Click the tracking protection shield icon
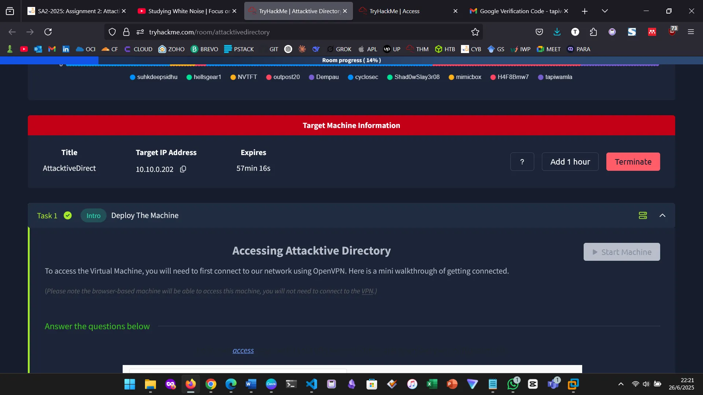This screenshot has width=703, height=395. 112,32
